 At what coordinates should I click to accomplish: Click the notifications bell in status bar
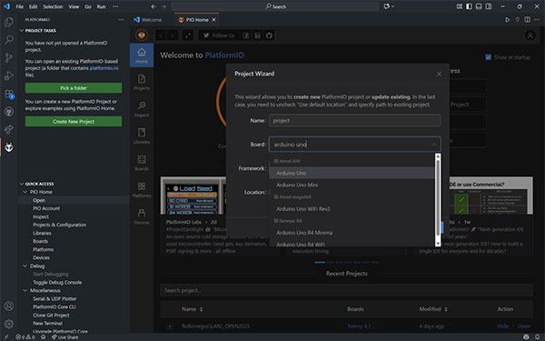point(538,336)
